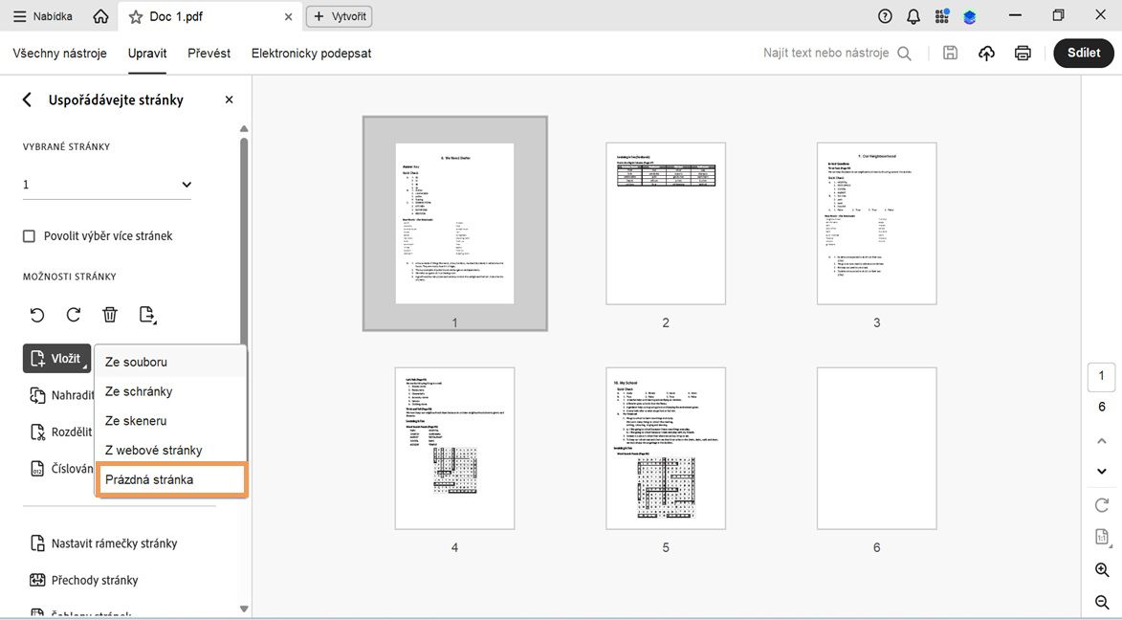This screenshot has width=1122, height=620.
Task: Open the Číslování option
Action: coord(61,469)
